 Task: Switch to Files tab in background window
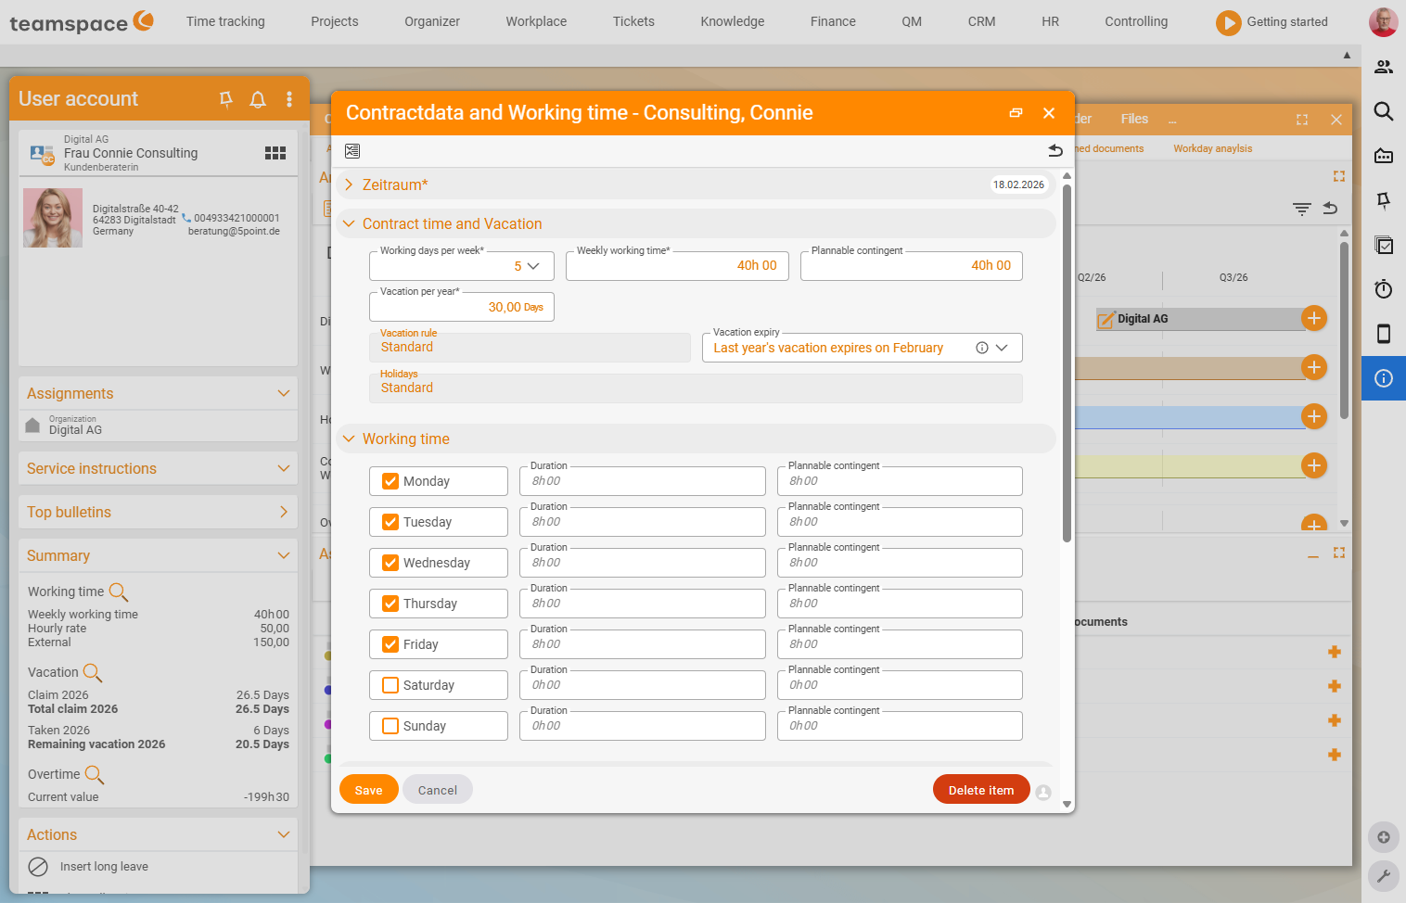pos(1134,119)
